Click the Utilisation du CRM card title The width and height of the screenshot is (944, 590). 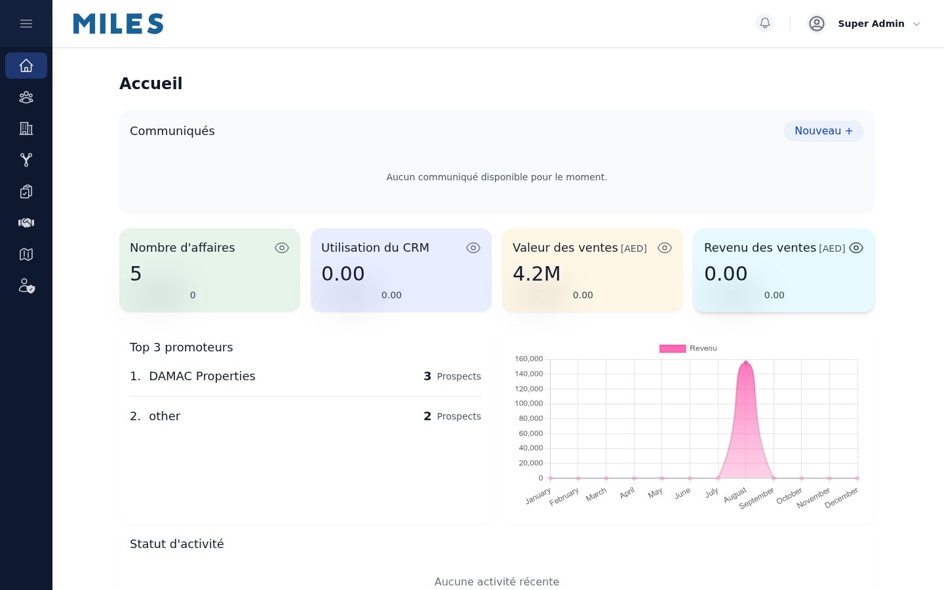375,248
